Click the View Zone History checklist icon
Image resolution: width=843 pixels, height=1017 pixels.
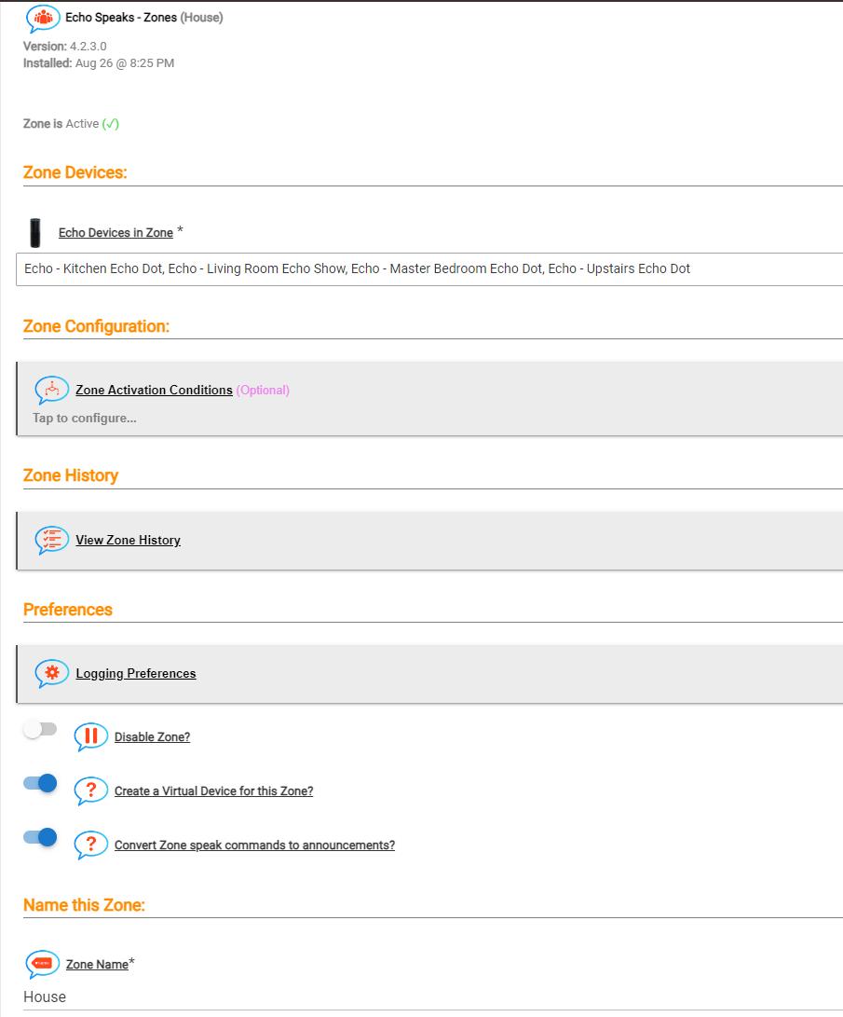(52, 541)
